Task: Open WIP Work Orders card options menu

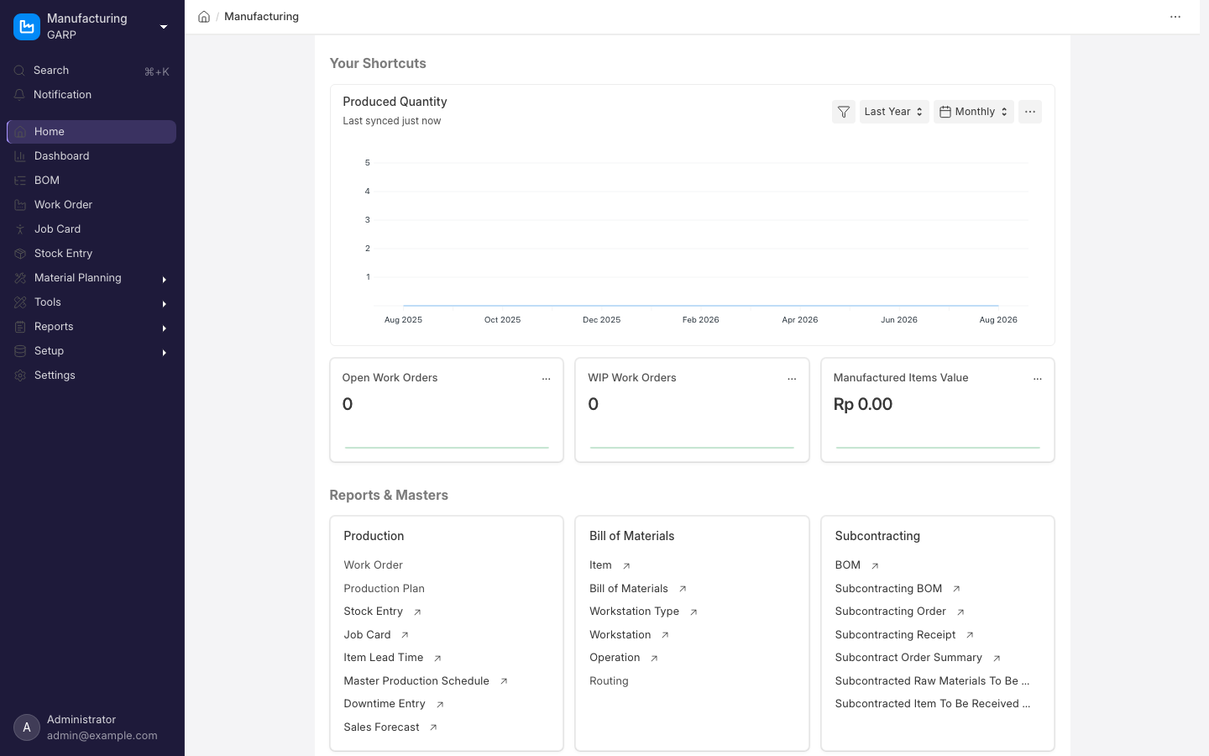Action: coord(792,379)
